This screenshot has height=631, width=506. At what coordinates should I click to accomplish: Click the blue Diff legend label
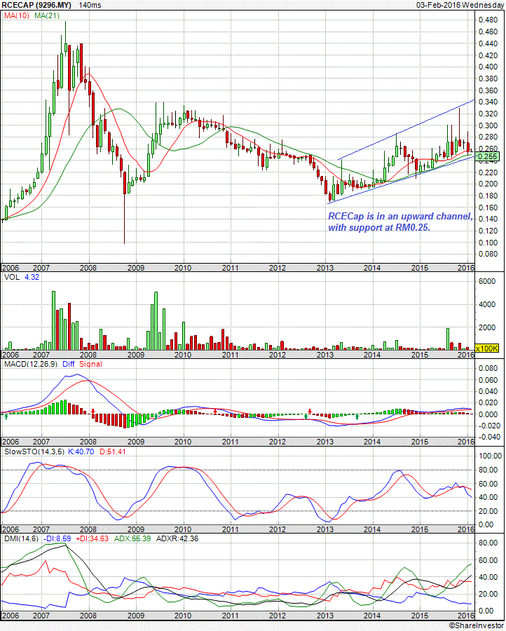coord(69,364)
